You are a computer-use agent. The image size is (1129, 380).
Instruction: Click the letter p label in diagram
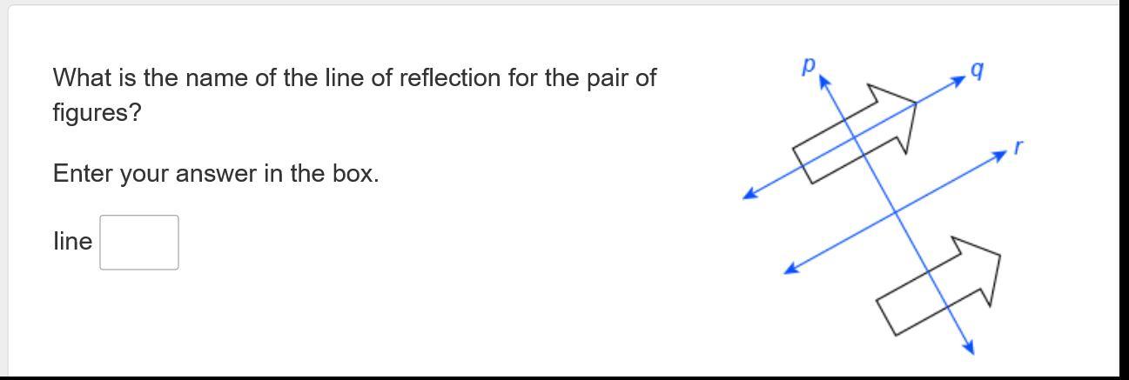pos(810,65)
